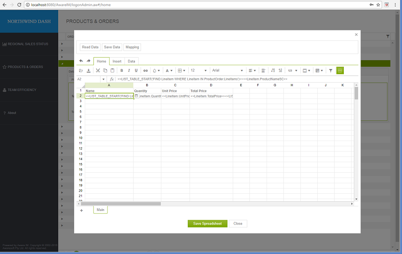Screen dimensions: 402x254
Task: Undo the last spreadsheet action
Action: pos(81,61)
